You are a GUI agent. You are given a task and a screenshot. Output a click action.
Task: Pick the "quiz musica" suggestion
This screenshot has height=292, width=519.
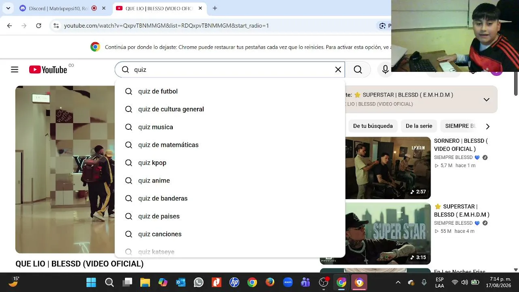coord(230,127)
